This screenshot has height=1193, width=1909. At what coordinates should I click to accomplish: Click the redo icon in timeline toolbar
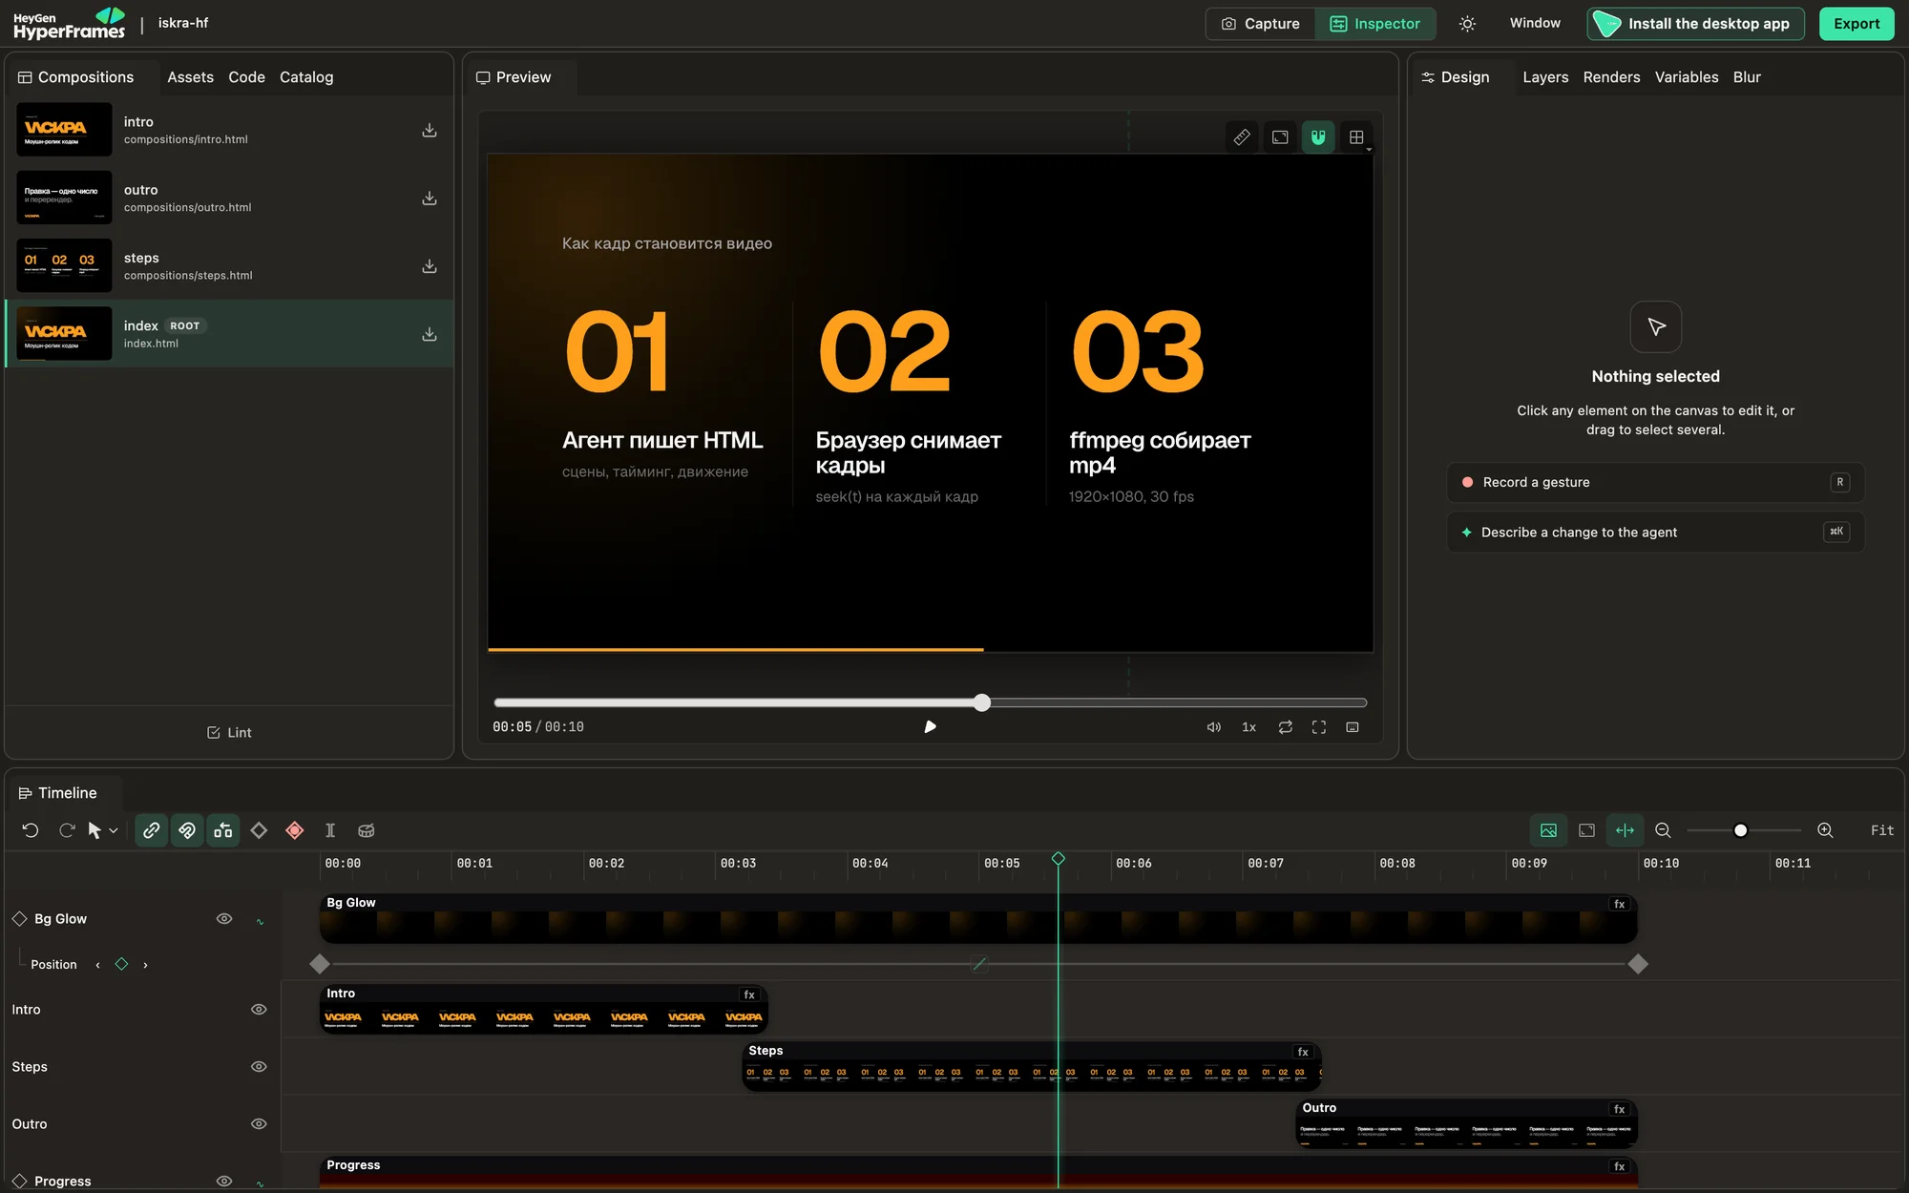click(67, 830)
